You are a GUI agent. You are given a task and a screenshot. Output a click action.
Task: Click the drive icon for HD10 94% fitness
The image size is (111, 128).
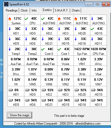pyautogui.click(x=93, y=90)
